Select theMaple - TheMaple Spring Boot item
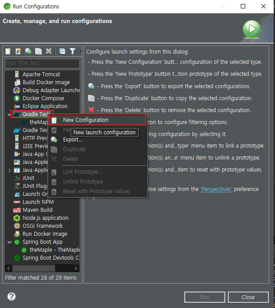 pos(50,250)
